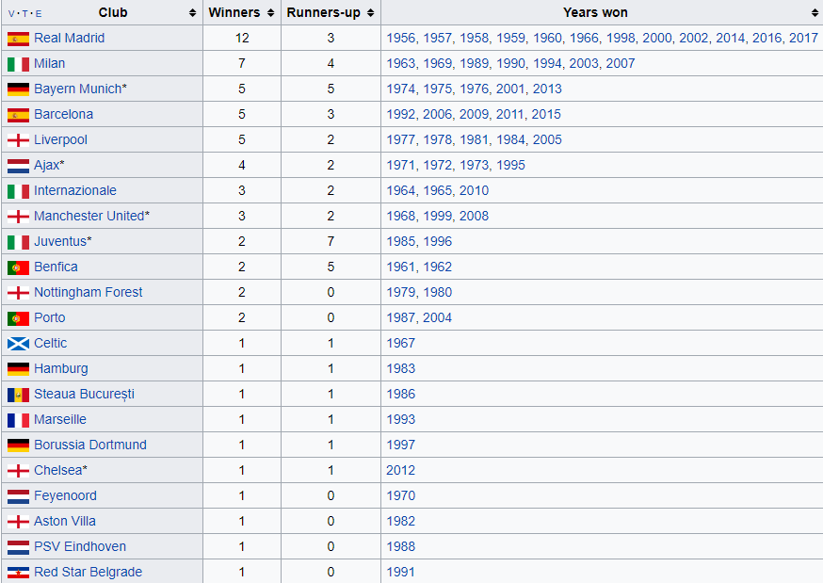Click the Scotland flag beside Celtic
Screen dimensions: 823x583
tap(19, 344)
